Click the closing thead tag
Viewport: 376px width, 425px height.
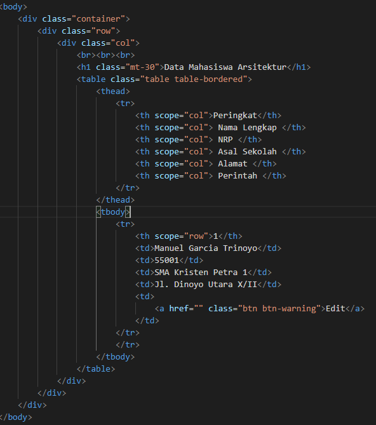pyautogui.click(x=116, y=199)
